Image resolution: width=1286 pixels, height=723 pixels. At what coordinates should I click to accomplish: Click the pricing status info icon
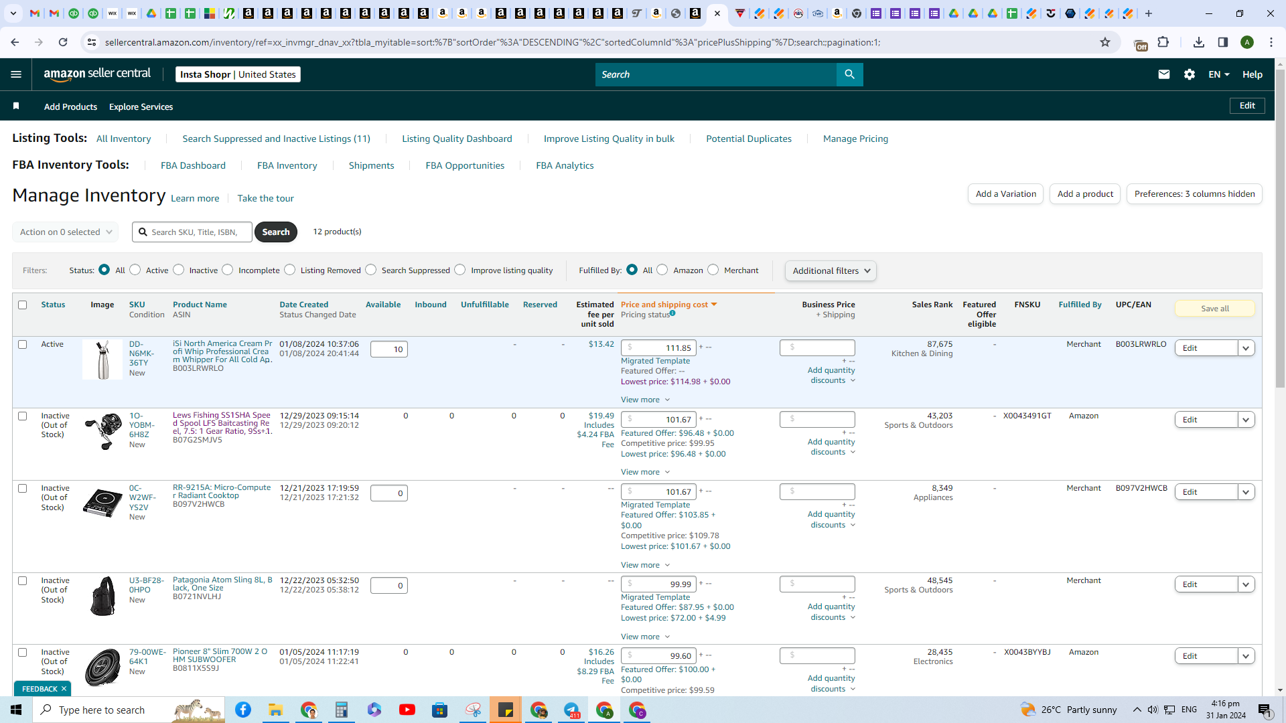point(672,313)
